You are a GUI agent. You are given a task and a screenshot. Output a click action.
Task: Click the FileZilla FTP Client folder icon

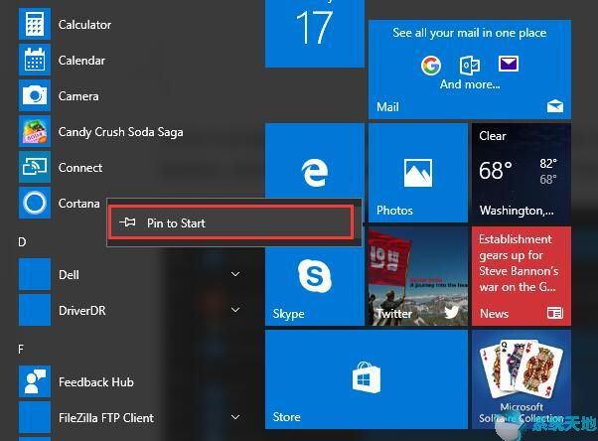[x=35, y=417]
